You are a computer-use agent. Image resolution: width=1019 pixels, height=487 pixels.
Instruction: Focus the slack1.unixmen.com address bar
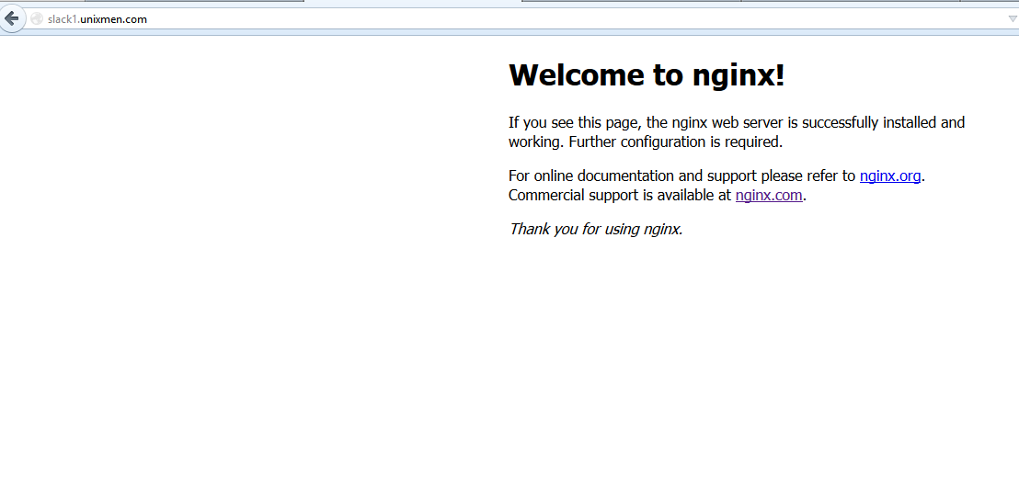[520, 18]
